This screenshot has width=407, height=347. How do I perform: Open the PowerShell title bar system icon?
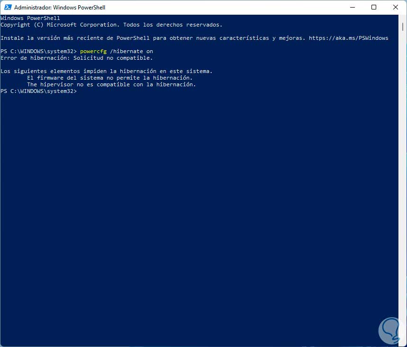click(x=8, y=7)
